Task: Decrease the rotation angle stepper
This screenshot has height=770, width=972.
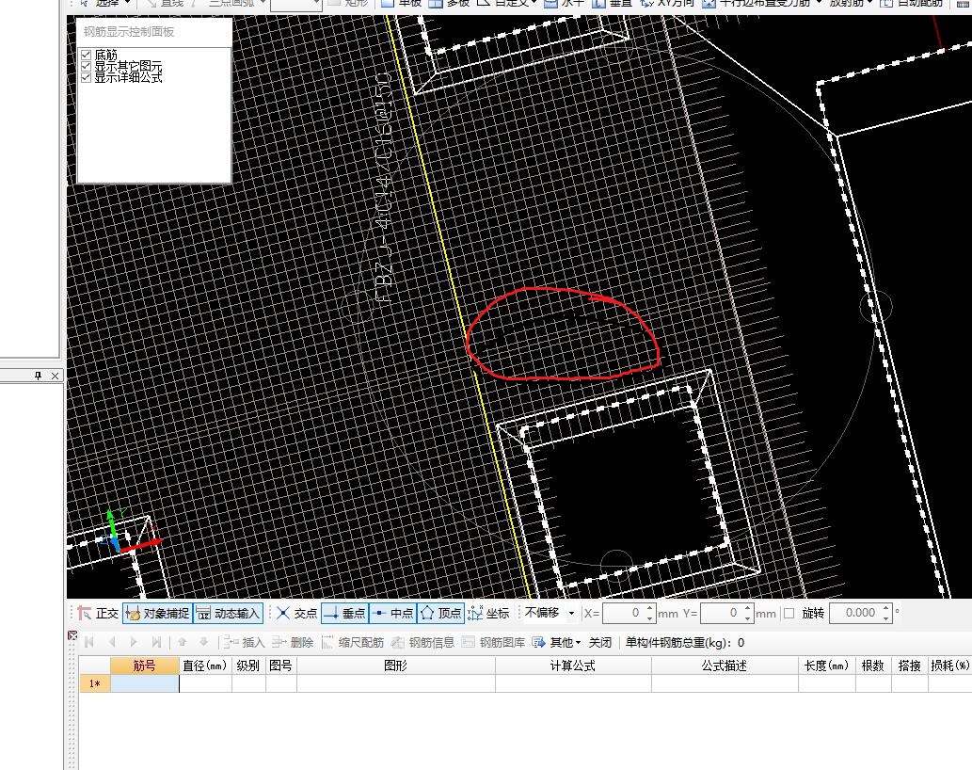Action: click(887, 618)
